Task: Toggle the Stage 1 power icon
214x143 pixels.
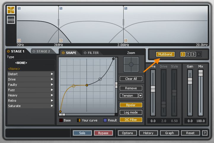Action: (x=9, y=51)
